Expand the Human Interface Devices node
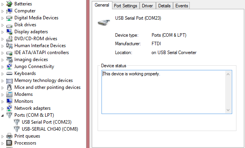The image size is (245, 148). point(2,46)
